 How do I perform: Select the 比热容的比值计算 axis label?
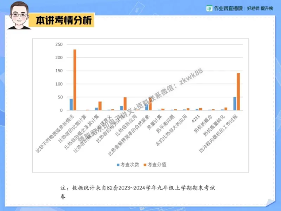tap(72, 129)
